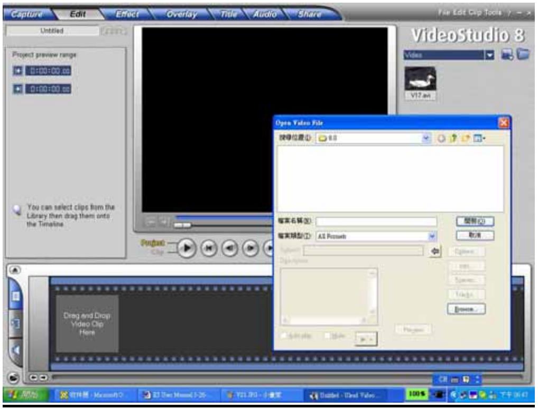Open the view menu icon in dialog
This screenshot has height=409, width=538.
pos(479,138)
